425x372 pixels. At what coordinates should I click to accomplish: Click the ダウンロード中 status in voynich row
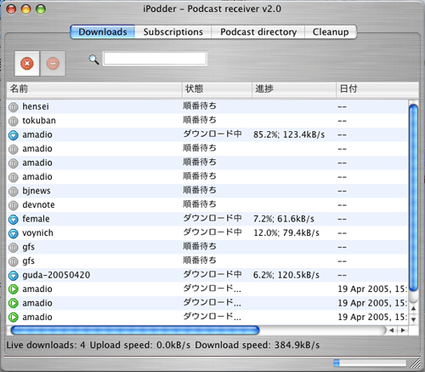pos(212,232)
